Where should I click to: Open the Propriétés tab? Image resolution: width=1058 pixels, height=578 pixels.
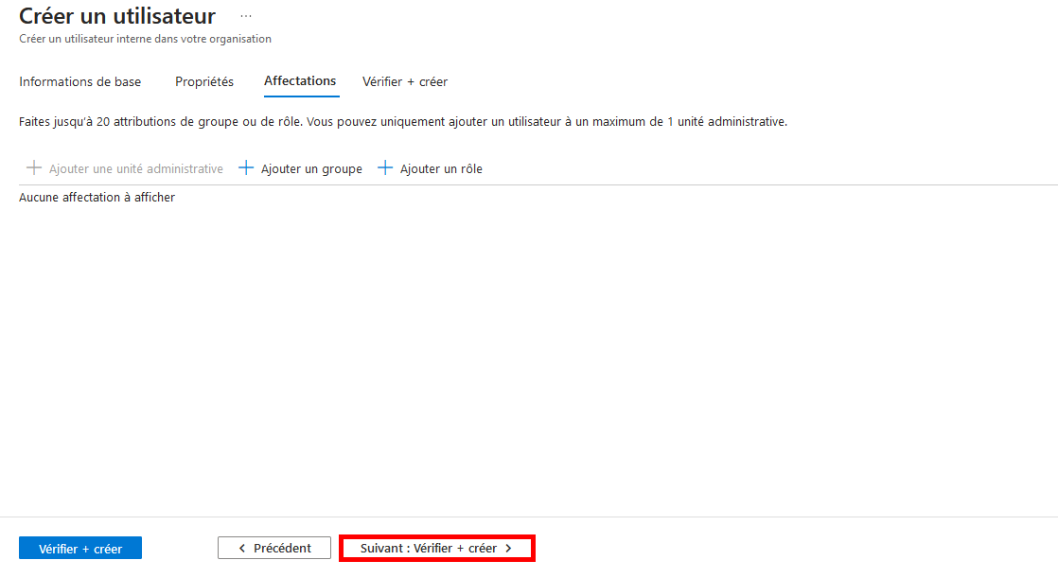click(x=204, y=82)
